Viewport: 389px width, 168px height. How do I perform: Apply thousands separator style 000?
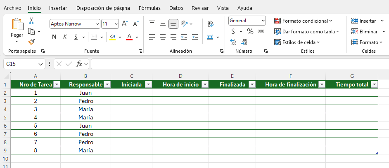pyautogui.click(x=261, y=31)
